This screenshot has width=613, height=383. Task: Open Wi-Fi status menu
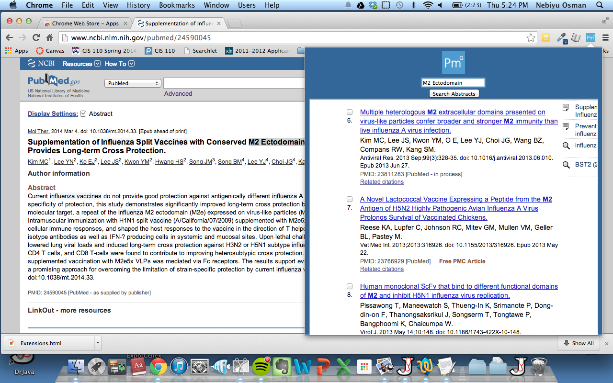click(427, 5)
